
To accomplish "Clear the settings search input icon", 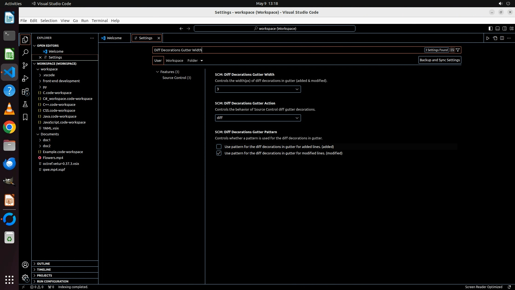I will coord(452,50).
